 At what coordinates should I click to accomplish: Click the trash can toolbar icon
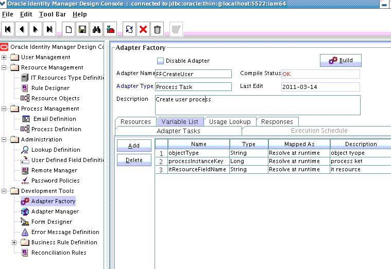(157, 29)
